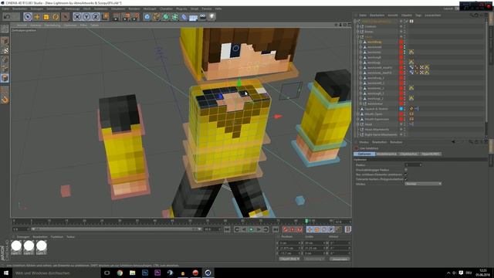Viewport: 494px width, 278px height.
Task: Click the blue Bend deformer icon
Action: pos(184,17)
